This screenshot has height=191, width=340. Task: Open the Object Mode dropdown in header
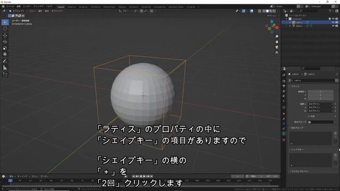(18, 11)
